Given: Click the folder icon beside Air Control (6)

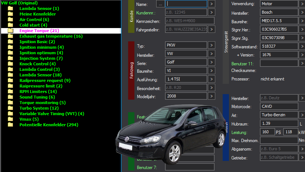Looking at the screenshot, I should point(10,20).
